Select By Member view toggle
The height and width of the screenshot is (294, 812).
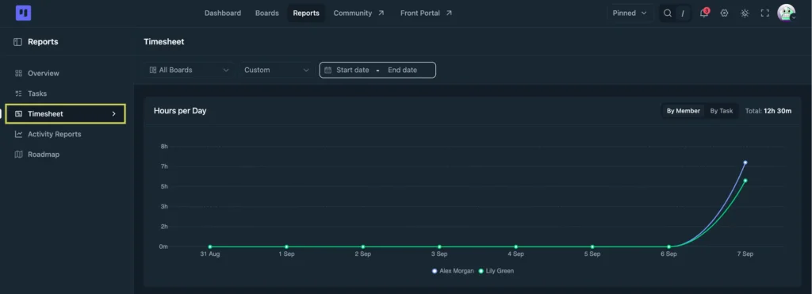[683, 111]
